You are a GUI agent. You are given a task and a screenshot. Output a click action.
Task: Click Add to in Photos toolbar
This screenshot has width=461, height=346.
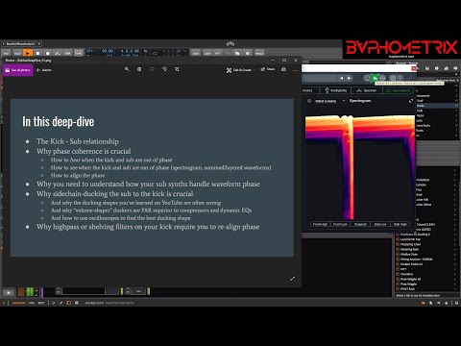click(44, 70)
